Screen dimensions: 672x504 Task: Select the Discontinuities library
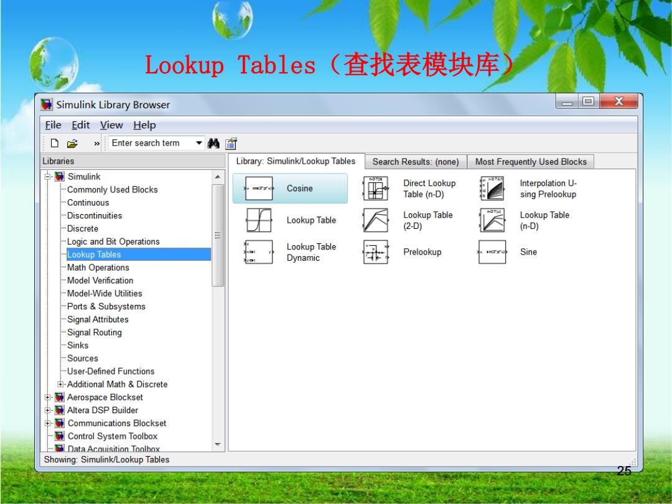(95, 215)
